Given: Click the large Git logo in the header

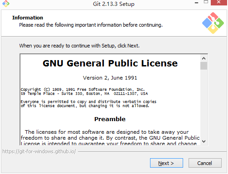Looking at the screenshot, I should coord(213,23).
